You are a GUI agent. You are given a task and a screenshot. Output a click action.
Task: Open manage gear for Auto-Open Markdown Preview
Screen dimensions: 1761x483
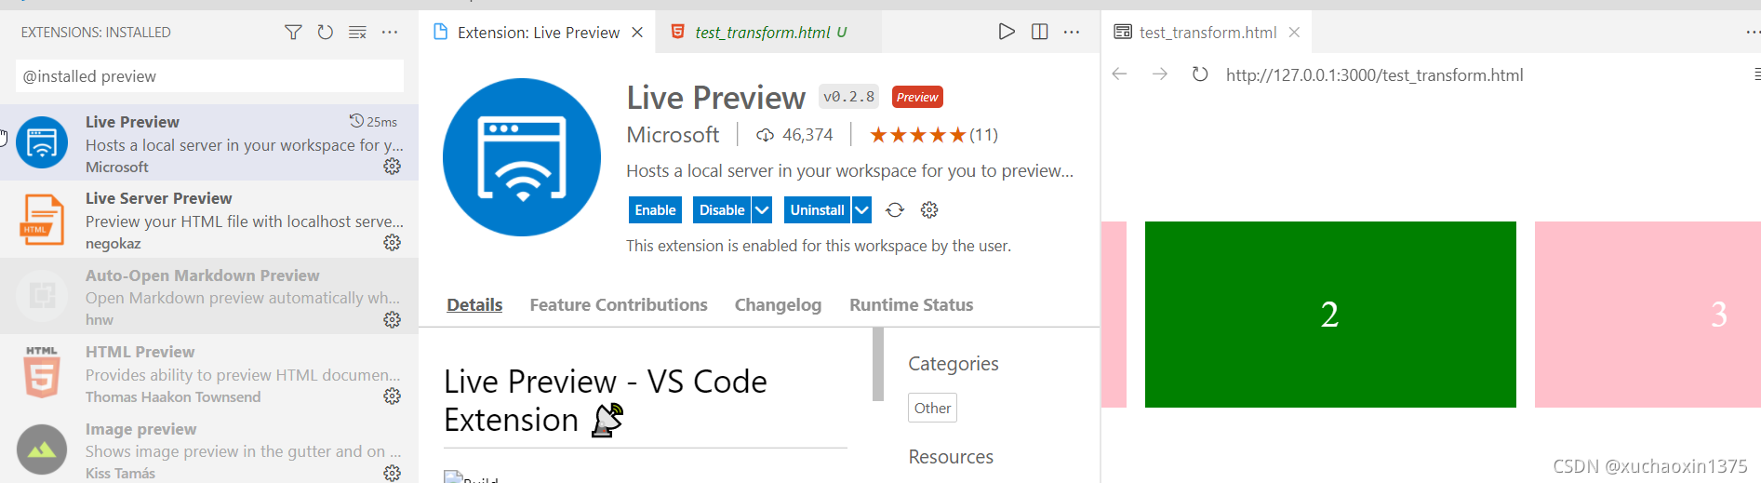pos(393,319)
